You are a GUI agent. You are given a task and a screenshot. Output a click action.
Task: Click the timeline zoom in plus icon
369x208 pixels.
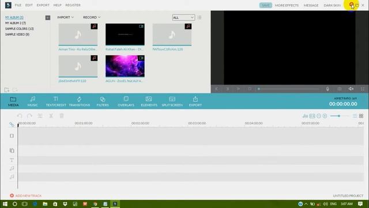coord(325,116)
